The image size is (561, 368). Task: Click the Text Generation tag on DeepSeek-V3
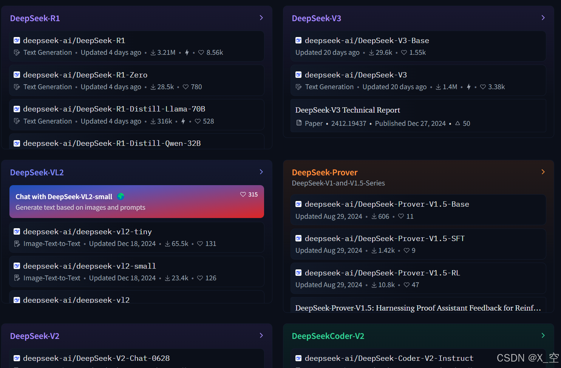click(x=329, y=87)
